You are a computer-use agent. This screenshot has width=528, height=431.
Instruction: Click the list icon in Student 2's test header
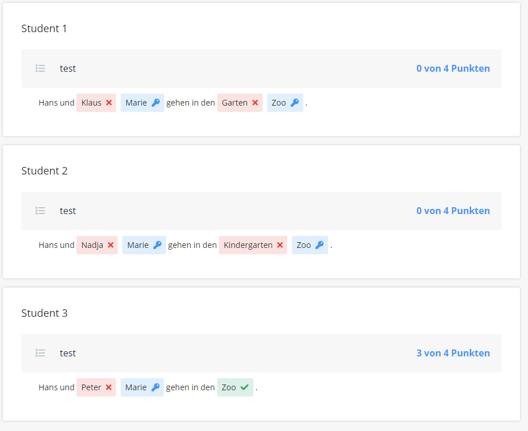[40, 211]
